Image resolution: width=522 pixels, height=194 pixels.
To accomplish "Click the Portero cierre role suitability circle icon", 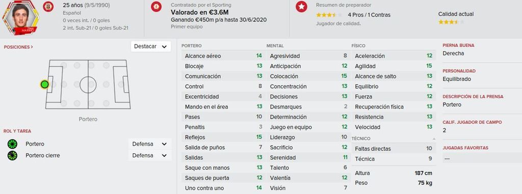I will [x=12, y=155].
